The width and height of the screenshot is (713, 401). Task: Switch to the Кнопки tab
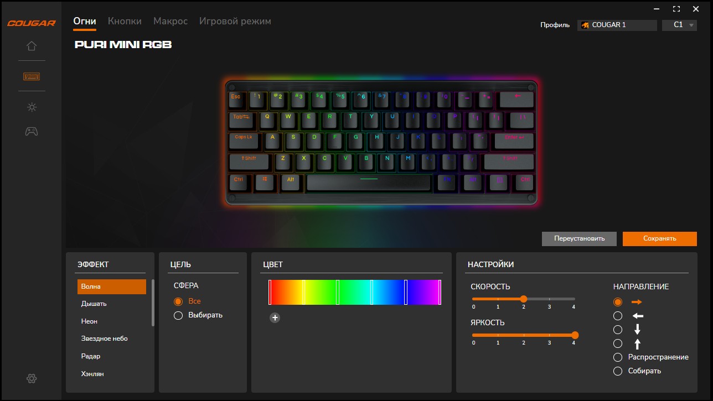pos(125,21)
